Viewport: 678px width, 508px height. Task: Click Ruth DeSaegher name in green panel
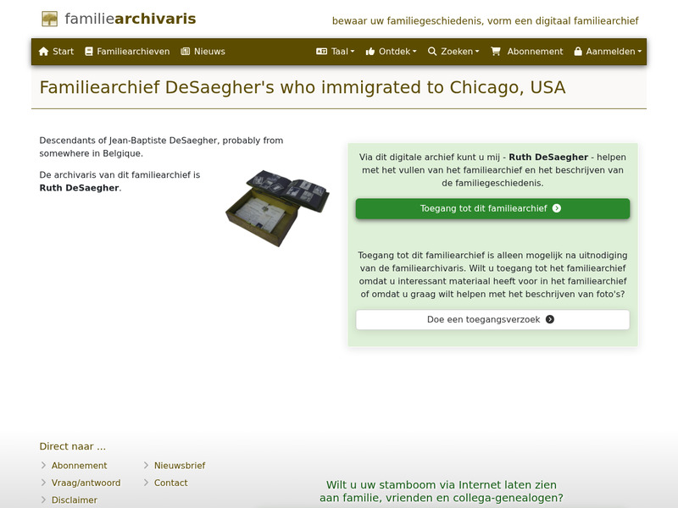pos(548,157)
